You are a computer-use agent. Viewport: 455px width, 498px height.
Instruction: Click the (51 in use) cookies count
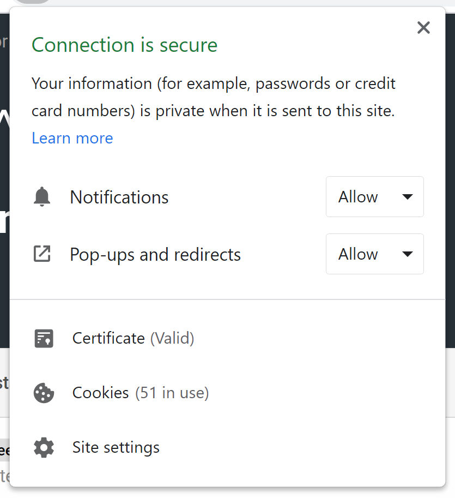coord(172,393)
